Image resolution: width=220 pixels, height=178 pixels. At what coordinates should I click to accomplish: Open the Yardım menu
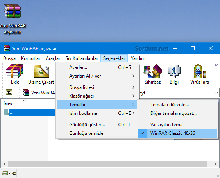pos(138,58)
